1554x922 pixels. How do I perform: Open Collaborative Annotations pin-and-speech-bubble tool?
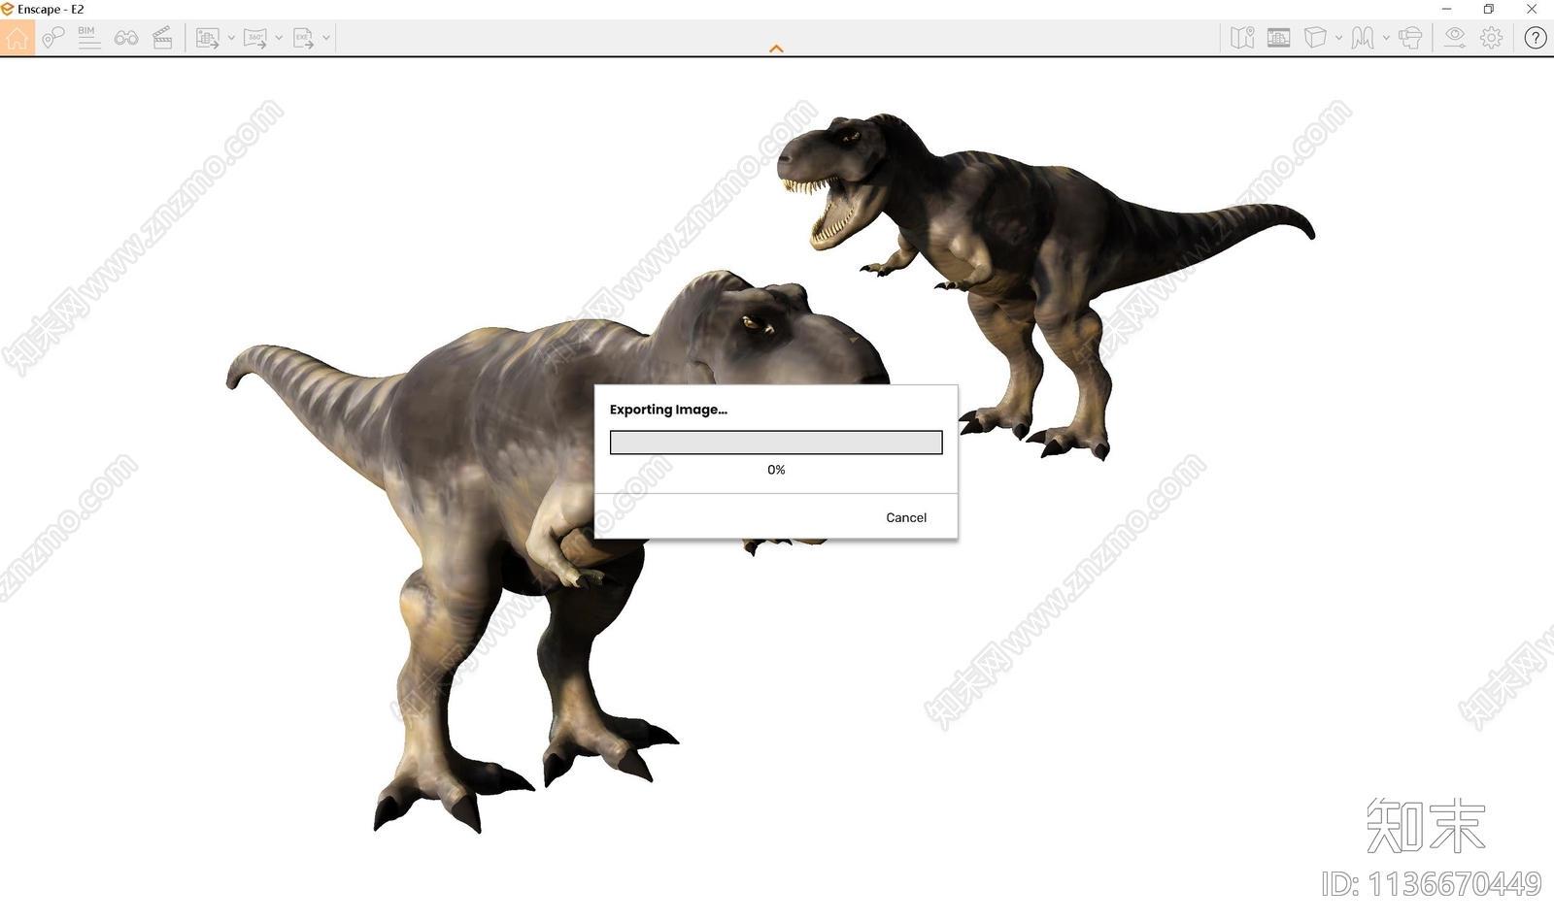point(53,38)
